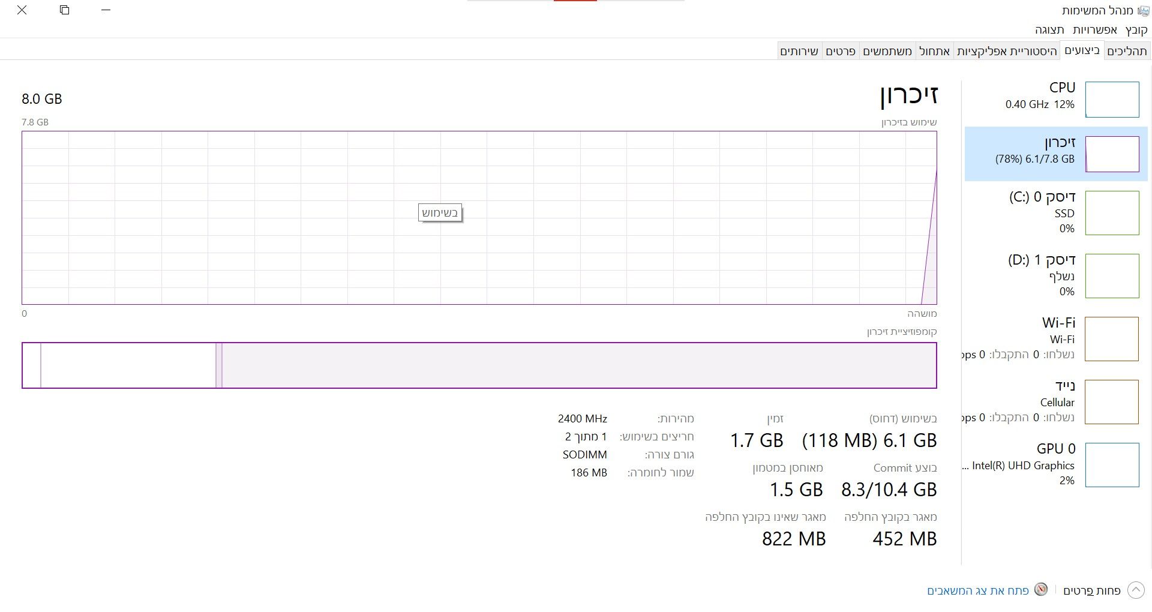Switch to the פרטים tab
Screen dimensions: 1152x612
[x=841, y=51]
